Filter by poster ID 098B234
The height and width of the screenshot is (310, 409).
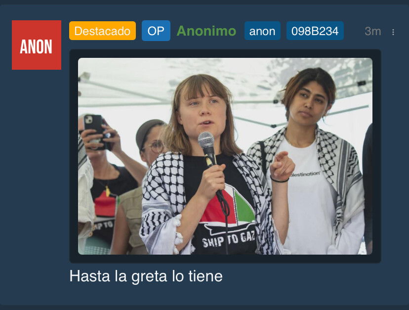(x=315, y=31)
